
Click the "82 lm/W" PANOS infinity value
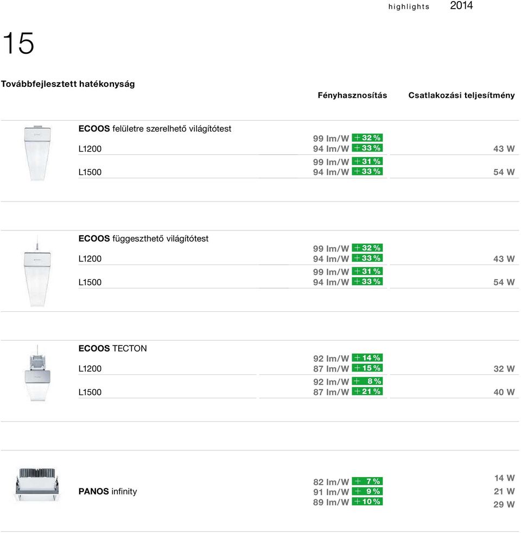[x=331, y=482]
